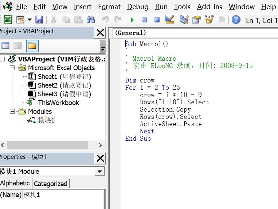Click the Cut scissors icon
This screenshot has width=278, height=209.
point(53,20)
